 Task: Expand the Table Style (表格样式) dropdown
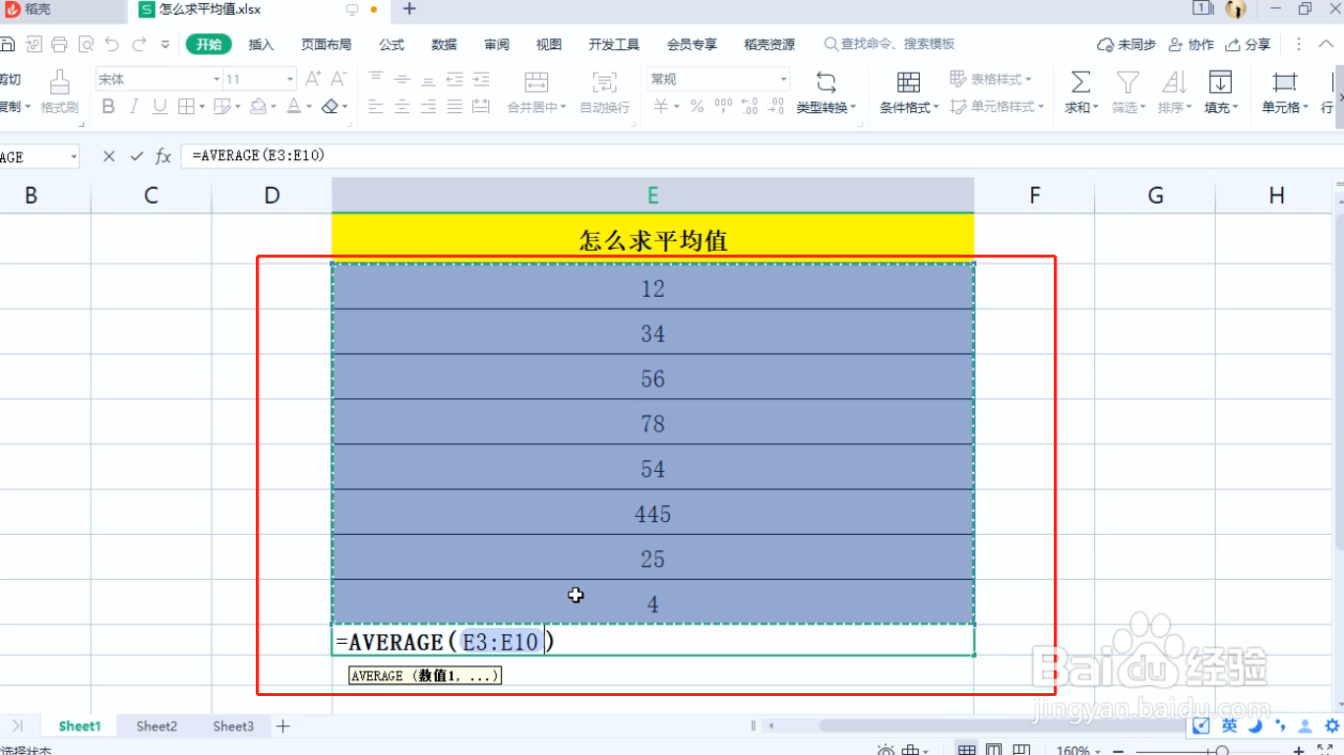coord(1028,80)
